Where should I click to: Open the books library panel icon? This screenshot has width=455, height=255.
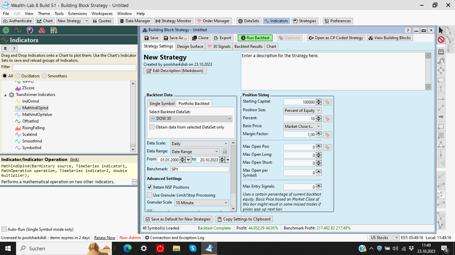coord(54,31)
